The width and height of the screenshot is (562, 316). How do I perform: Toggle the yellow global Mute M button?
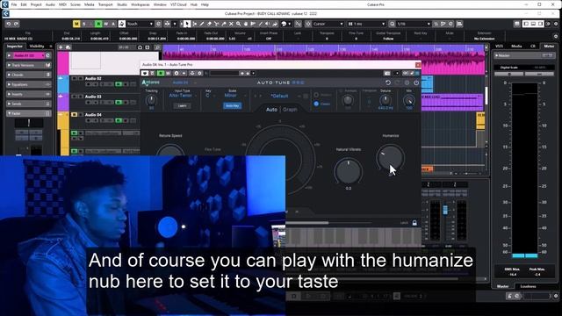pyautogui.click(x=76, y=24)
